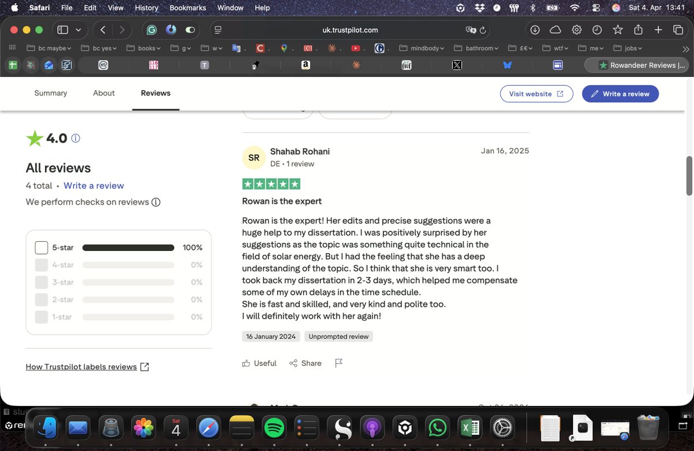Image resolution: width=694 pixels, height=451 pixels.
Task: Follow the 'How Trustpilot labels reviews' link
Action: (x=81, y=366)
